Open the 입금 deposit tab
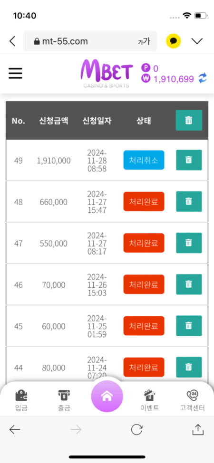Viewport: 214px width, 463px height. coord(21,400)
